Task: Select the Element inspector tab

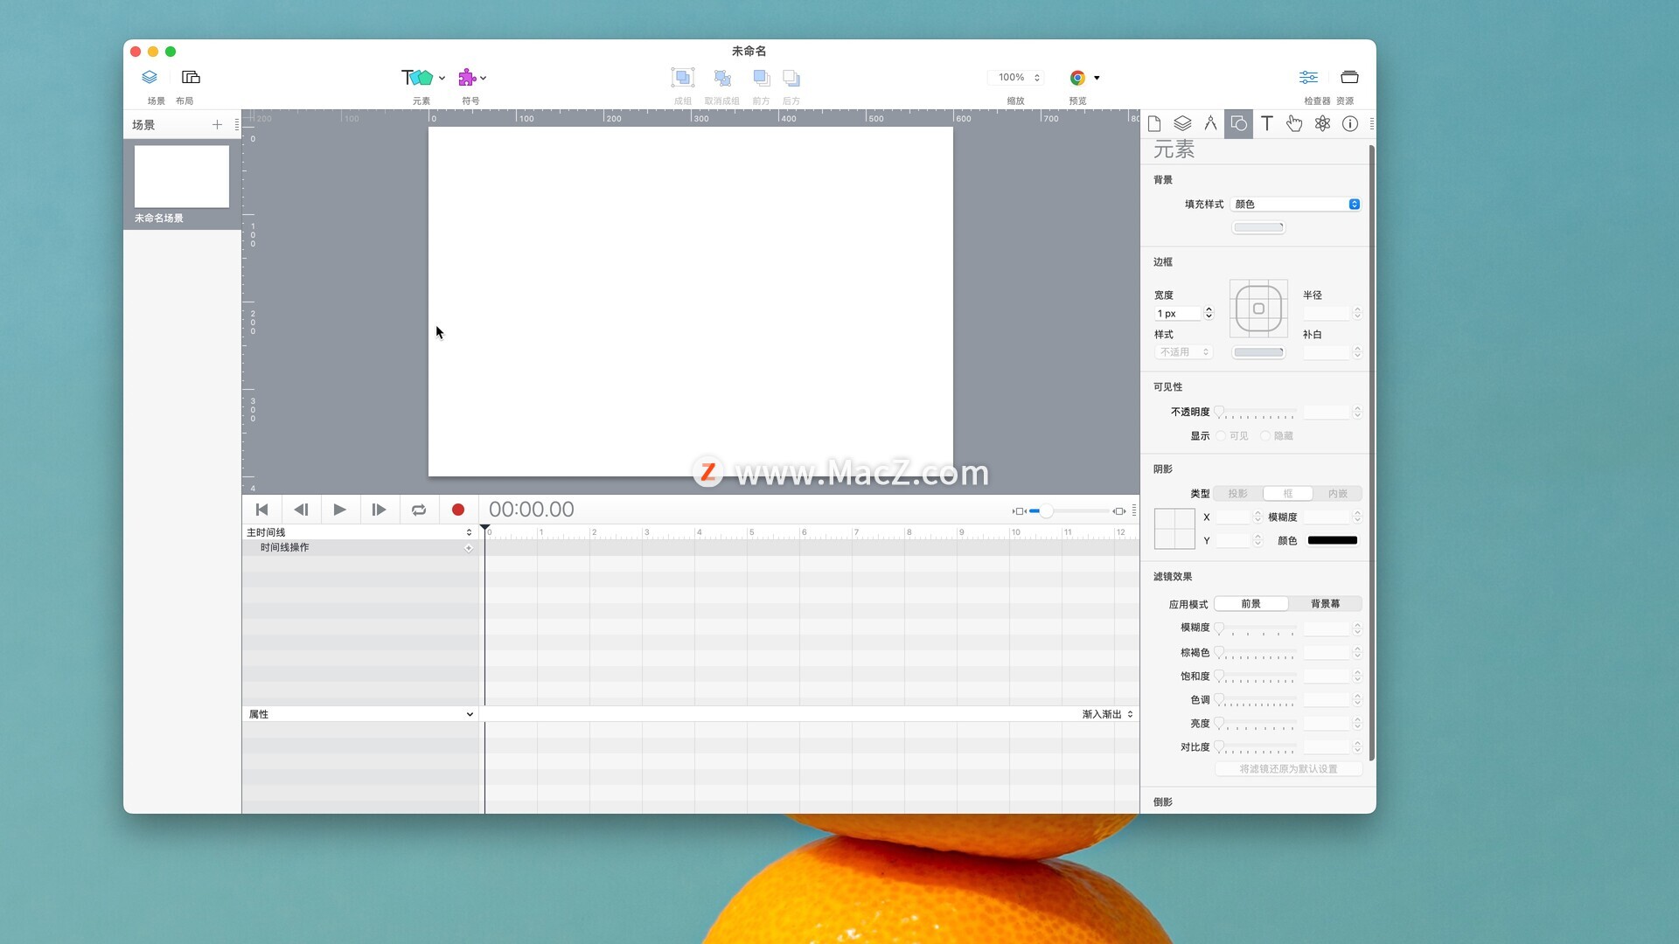Action: coord(1238,124)
